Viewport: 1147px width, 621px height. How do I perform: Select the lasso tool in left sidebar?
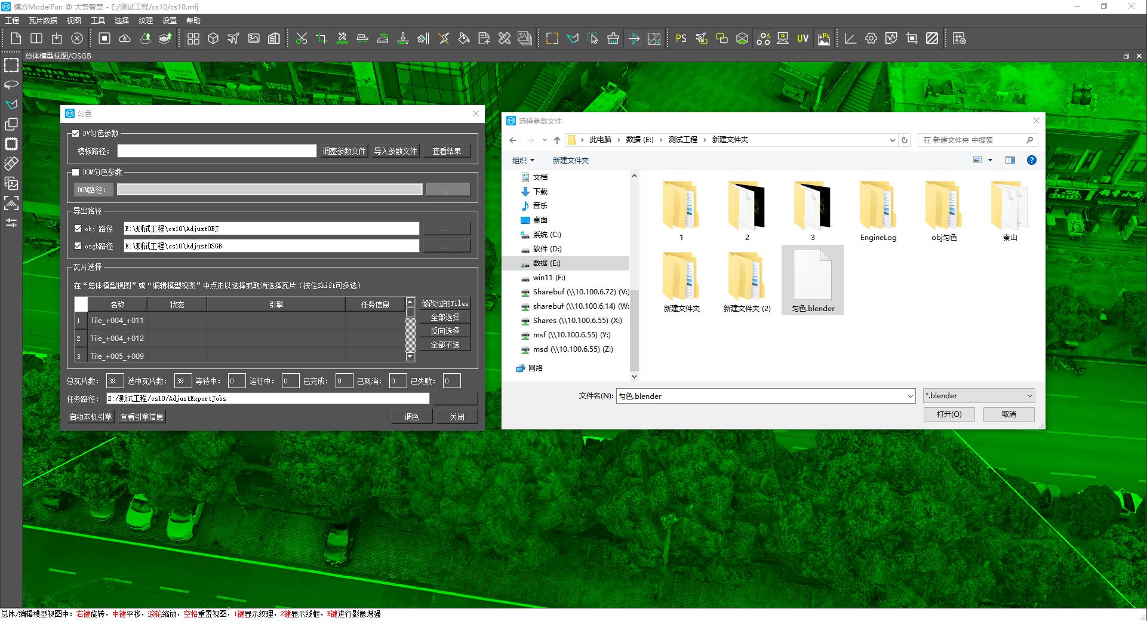click(11, 85)
